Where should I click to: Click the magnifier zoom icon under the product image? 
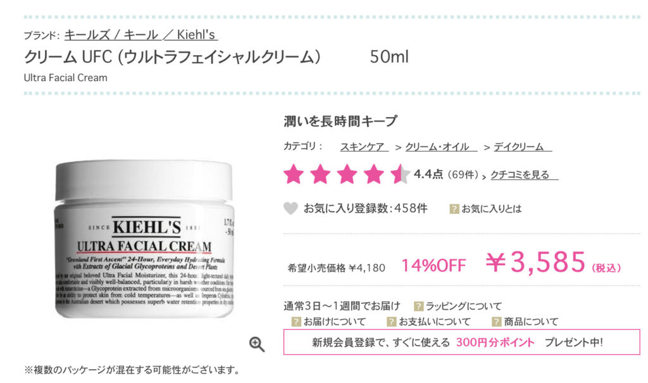coord(257,344)
